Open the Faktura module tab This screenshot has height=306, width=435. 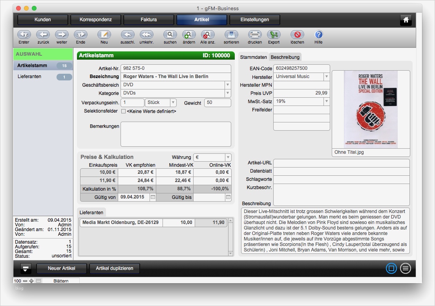[149, 20]
